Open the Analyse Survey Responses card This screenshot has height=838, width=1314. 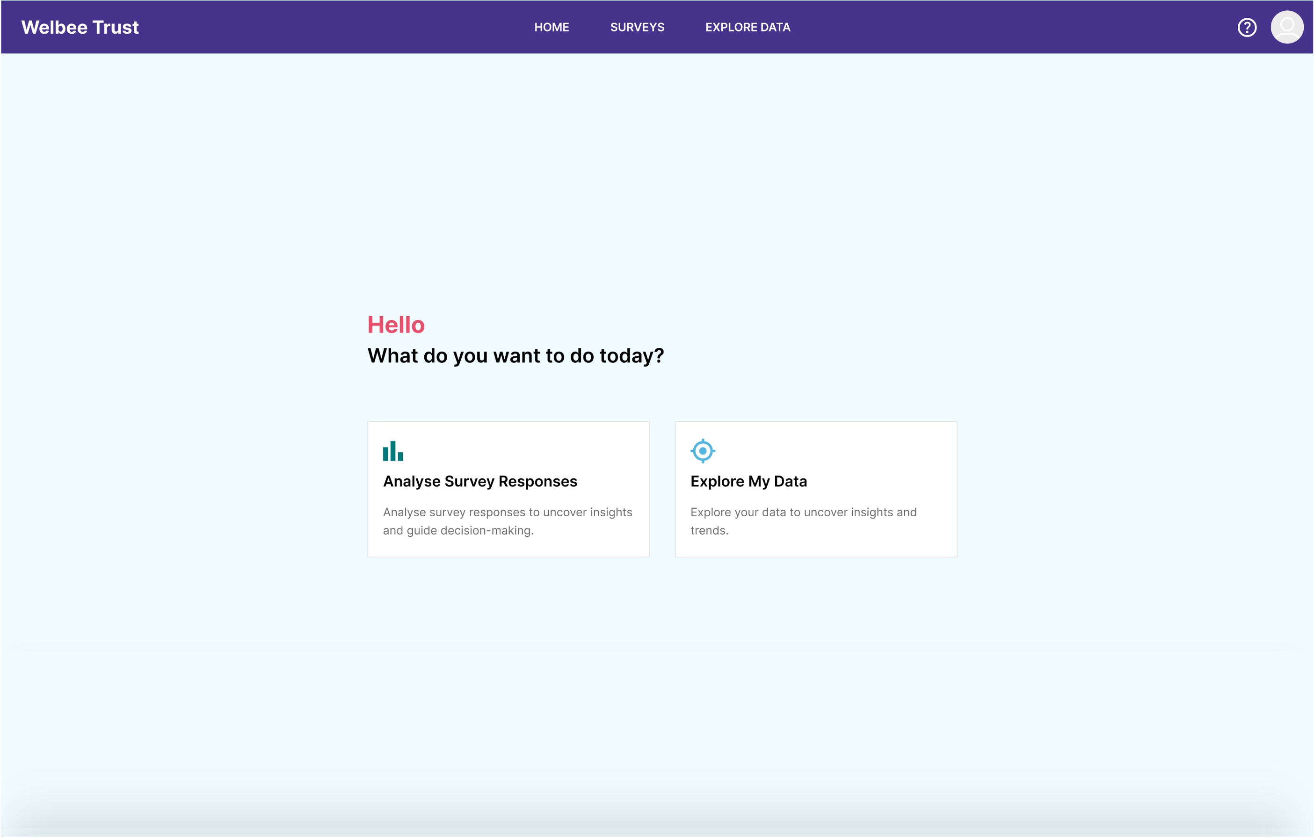click(x=508, y=489)
